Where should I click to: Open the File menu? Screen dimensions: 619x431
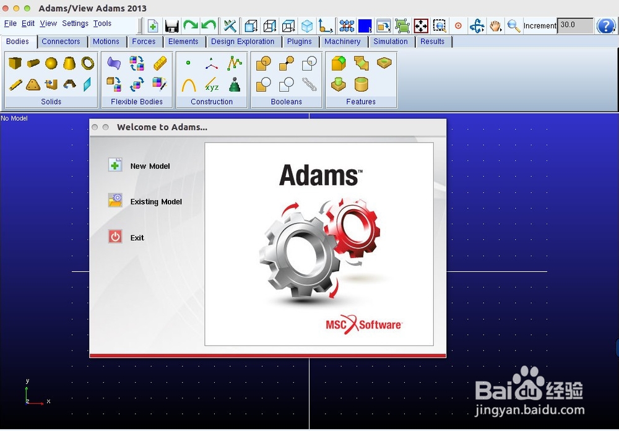pyautogui.click(x=11, y=24)
